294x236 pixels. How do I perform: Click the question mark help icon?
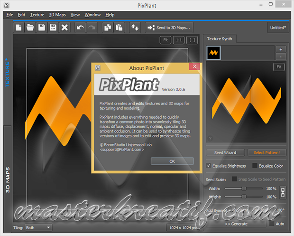210,139
